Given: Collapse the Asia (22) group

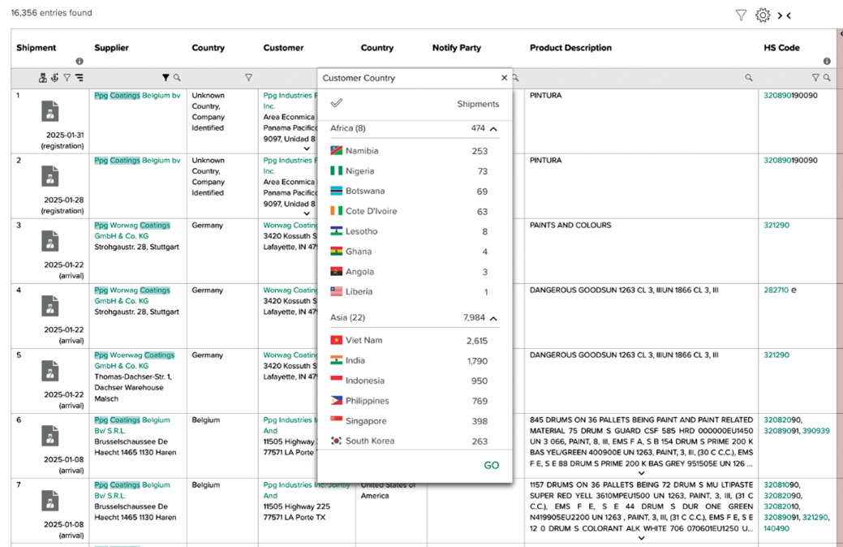Looking at the screenshot, I should click(493, 318).
